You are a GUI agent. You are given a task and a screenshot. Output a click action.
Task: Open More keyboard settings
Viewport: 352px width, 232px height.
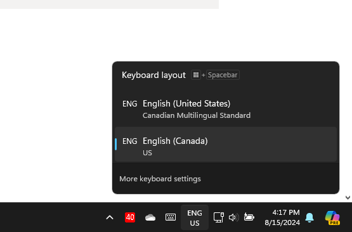pos(160,179)
